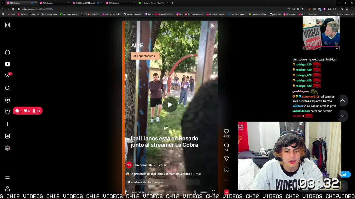Open the More hamburger menu
Screen dimensions: 355x199
click(7, 177)
